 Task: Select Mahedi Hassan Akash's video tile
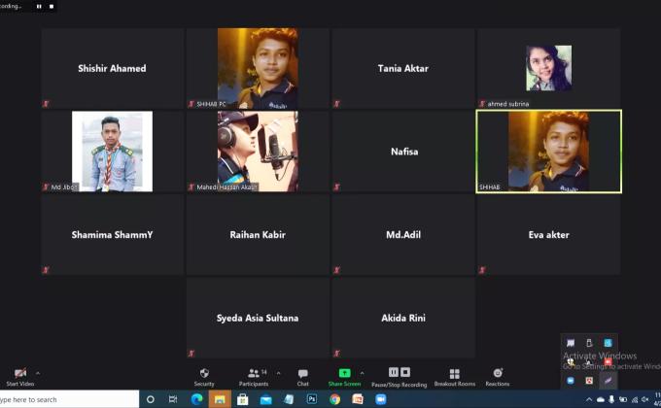258,151
